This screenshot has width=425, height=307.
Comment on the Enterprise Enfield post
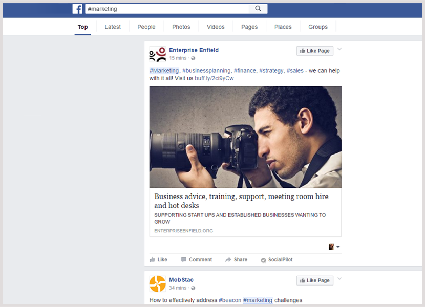click(197, 259)
